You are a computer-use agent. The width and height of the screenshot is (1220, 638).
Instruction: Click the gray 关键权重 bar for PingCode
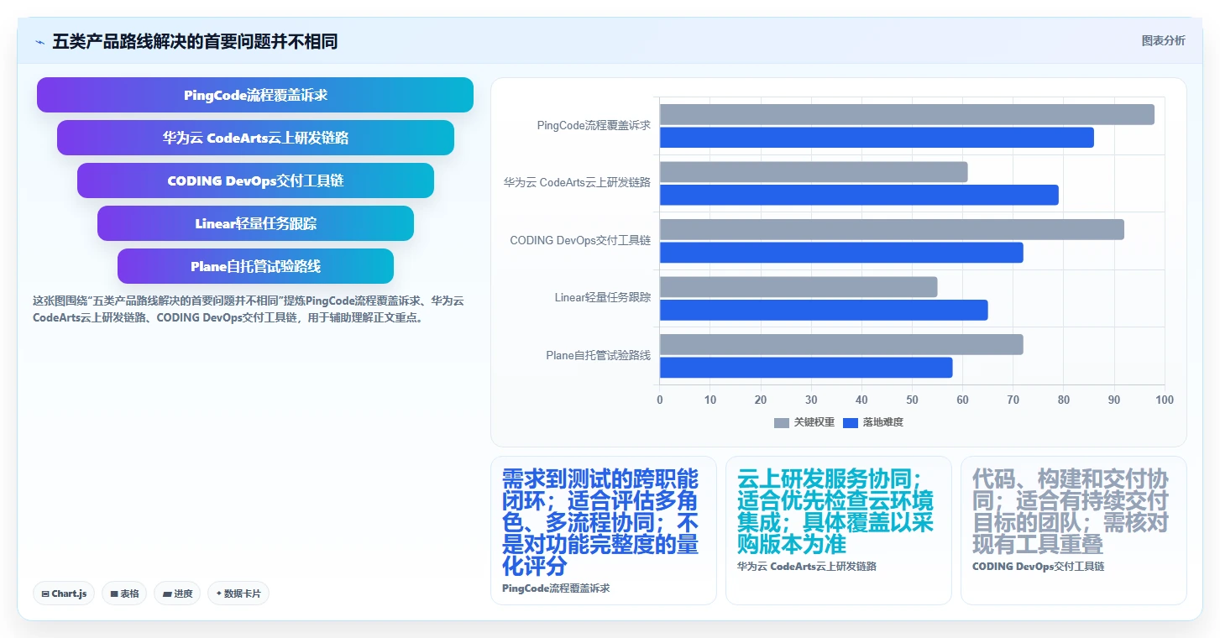907,114
